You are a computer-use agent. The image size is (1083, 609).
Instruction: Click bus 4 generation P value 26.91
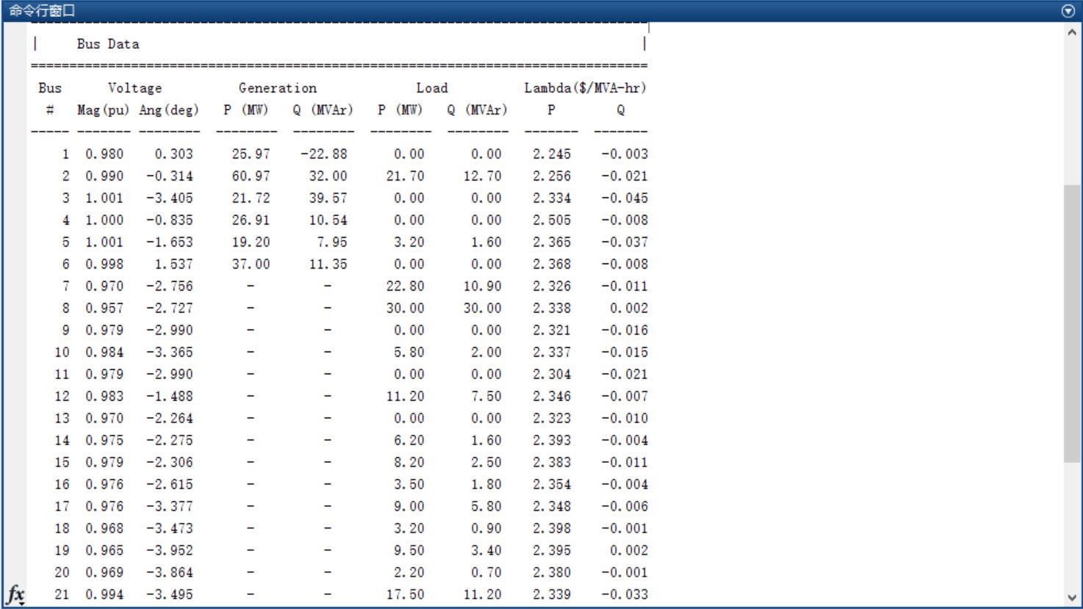tap(251, 220)
